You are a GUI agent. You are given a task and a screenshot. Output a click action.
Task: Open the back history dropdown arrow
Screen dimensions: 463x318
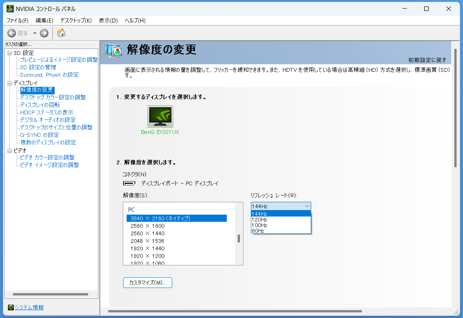(x=35, y=33)
